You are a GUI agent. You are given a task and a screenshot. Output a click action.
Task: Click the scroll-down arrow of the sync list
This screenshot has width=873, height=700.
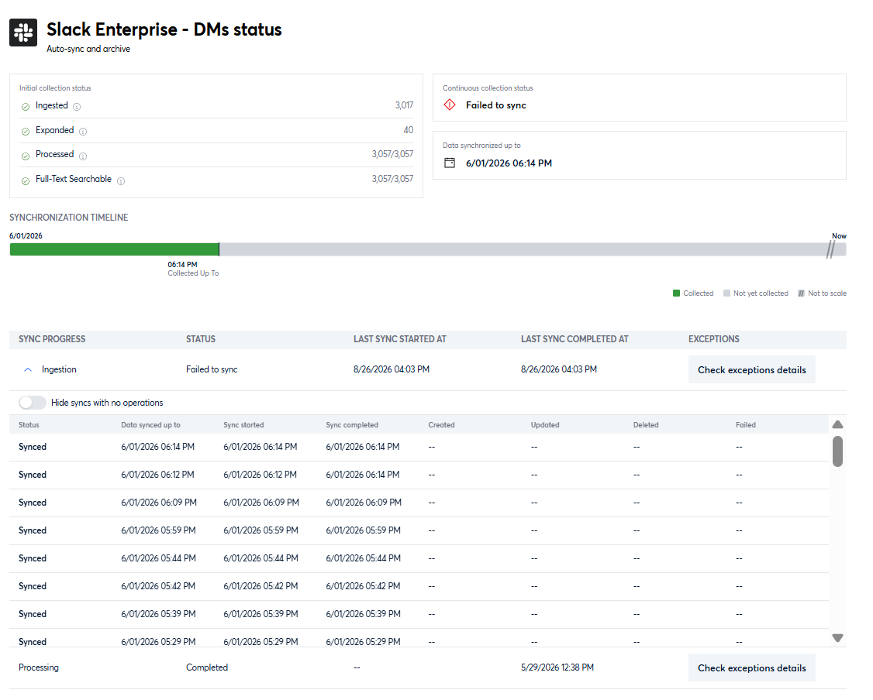(x=837, y=638)
